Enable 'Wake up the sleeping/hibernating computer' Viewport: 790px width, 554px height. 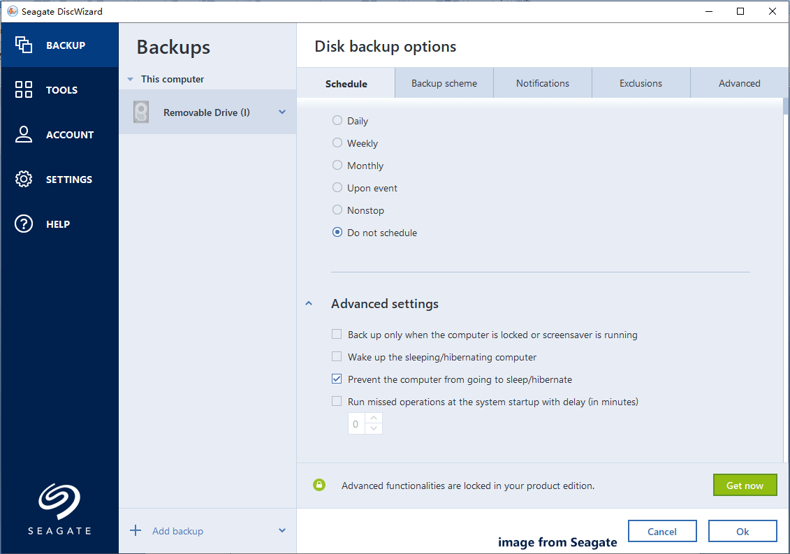(x=337, y=356)
